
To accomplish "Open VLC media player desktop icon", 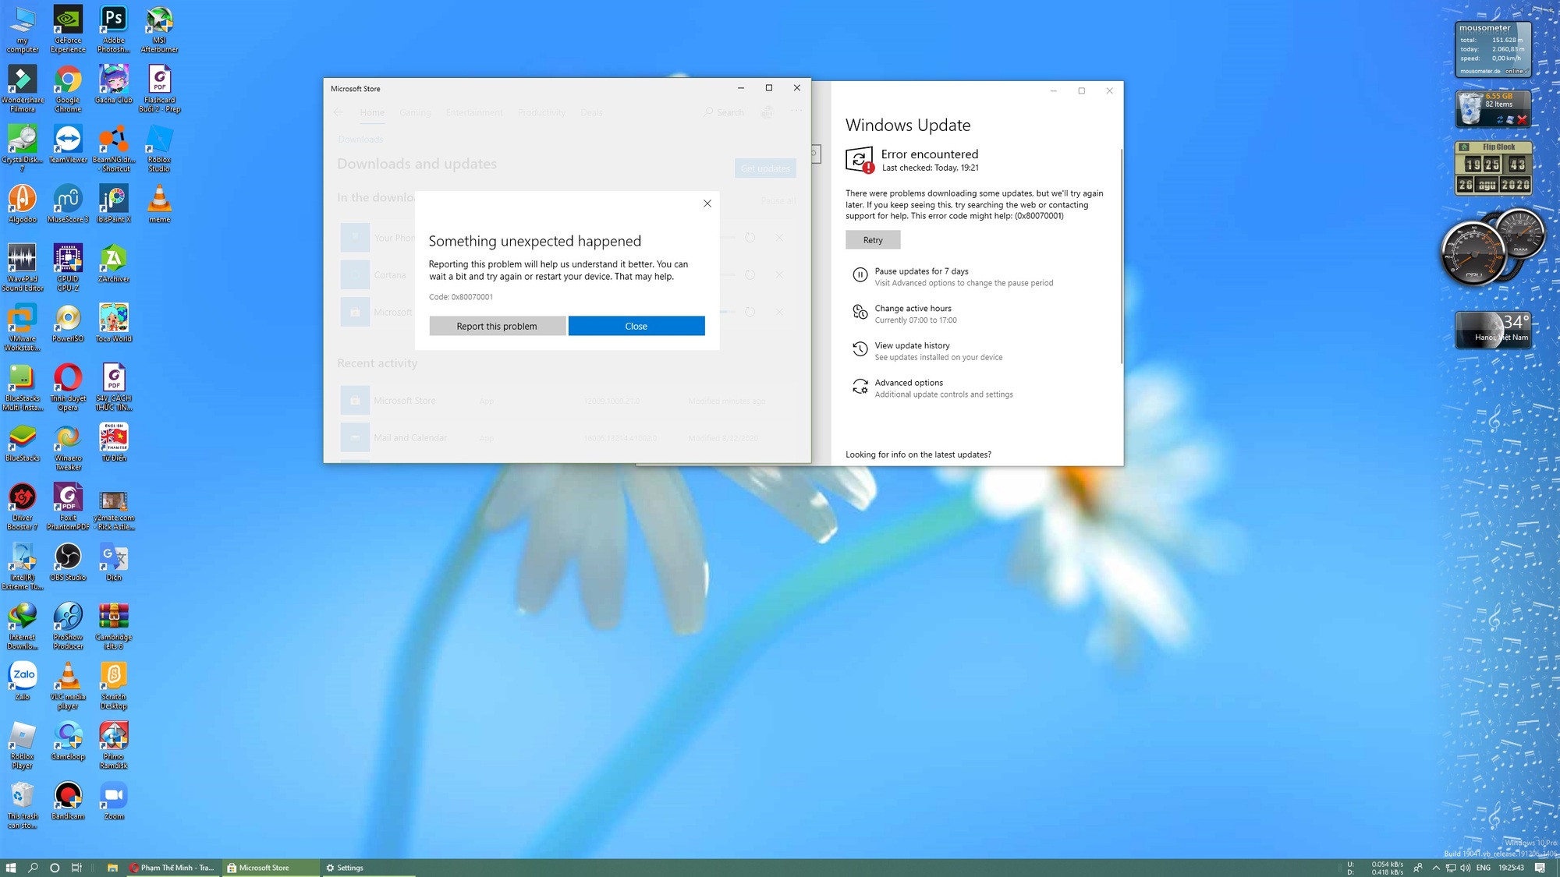I will pyautogui.click(x=68, y=686).
